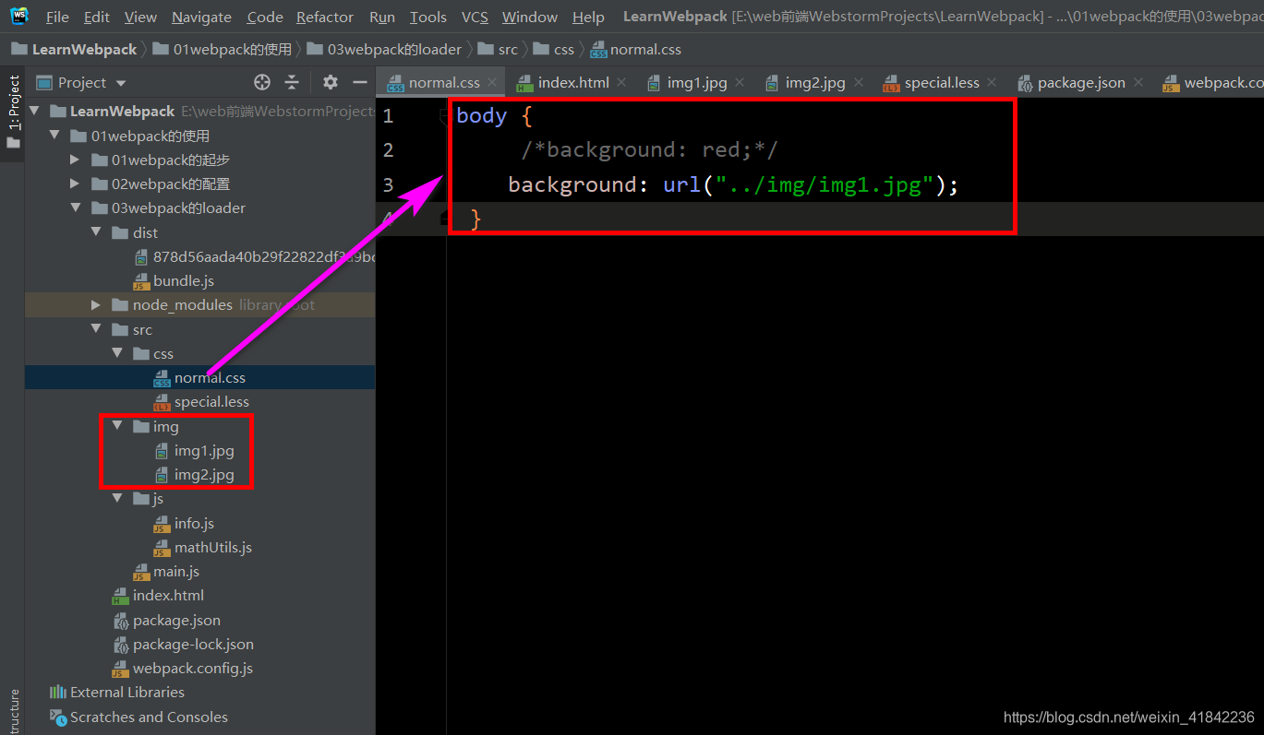Open the Help menu
The width and height of the screenshot is (1264, 735).
[588, 17]
